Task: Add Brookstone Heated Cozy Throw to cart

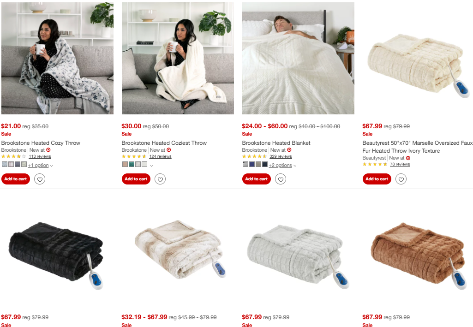Action: (x=16, y=179)
